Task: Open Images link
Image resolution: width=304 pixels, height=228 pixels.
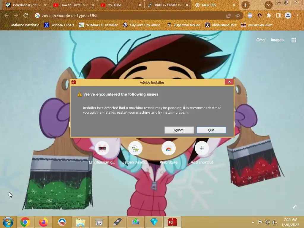Action: [277, 40]
